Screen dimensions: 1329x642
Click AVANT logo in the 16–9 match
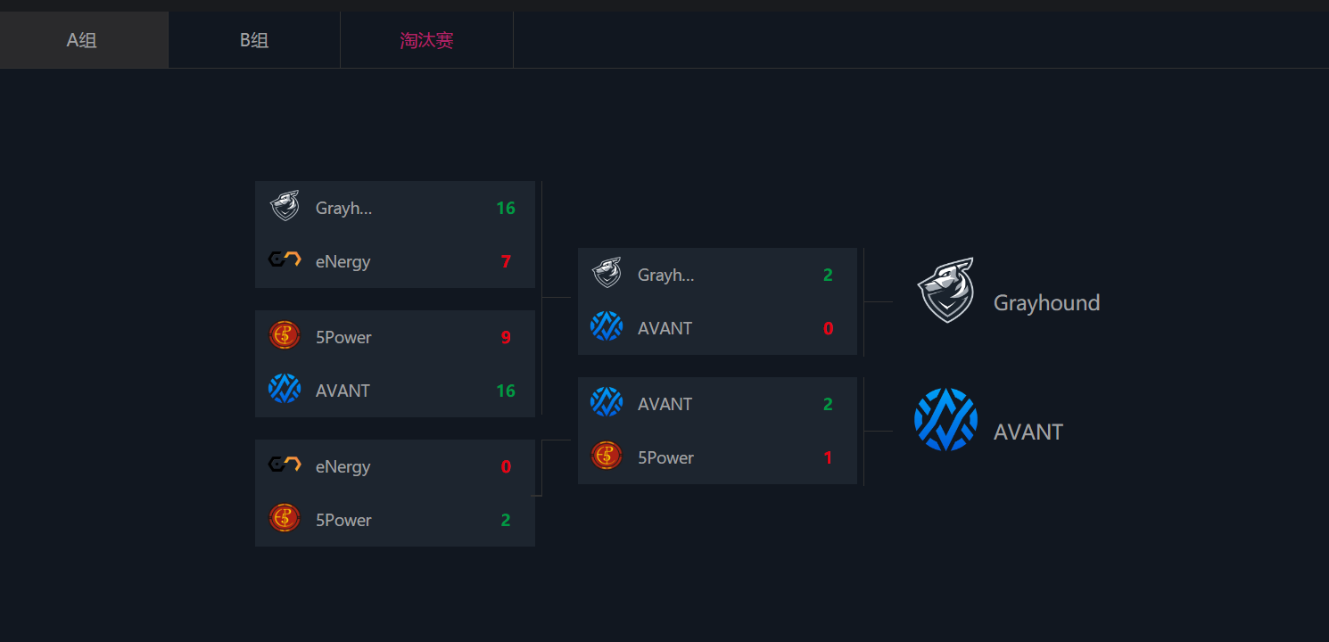[x=285, y=390]
